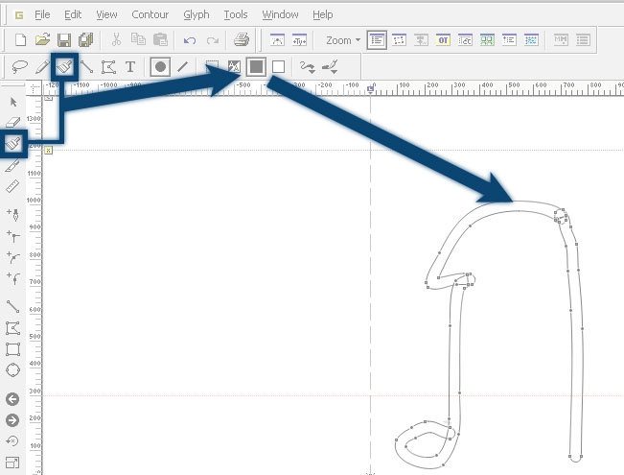Toggle the OT panel button
This screenshot has height=475, width=624.
[x=443, y=40]
